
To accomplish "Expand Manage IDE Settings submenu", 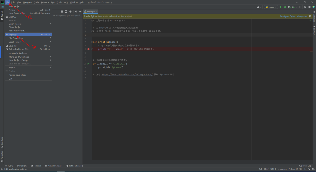I will (x=28, y=57).
